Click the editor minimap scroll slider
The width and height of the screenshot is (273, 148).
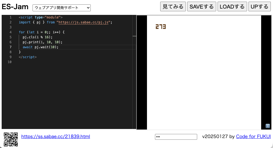click(x=134, y=36)
